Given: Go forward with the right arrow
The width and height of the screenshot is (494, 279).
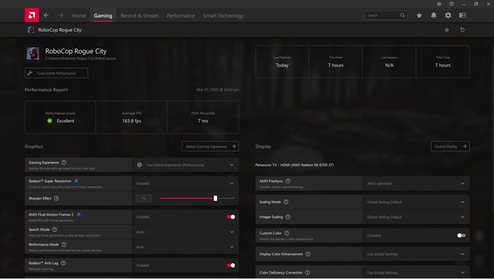Looking at the screenshot, I should 61,15.
